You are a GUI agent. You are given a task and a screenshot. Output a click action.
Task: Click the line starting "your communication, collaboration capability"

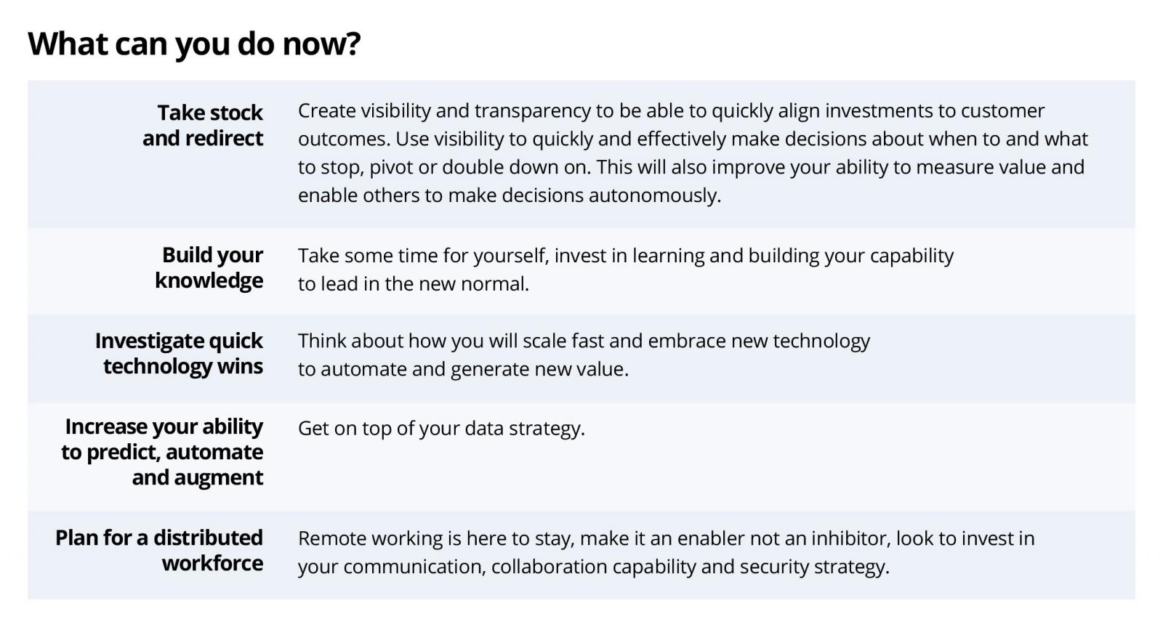593,567
